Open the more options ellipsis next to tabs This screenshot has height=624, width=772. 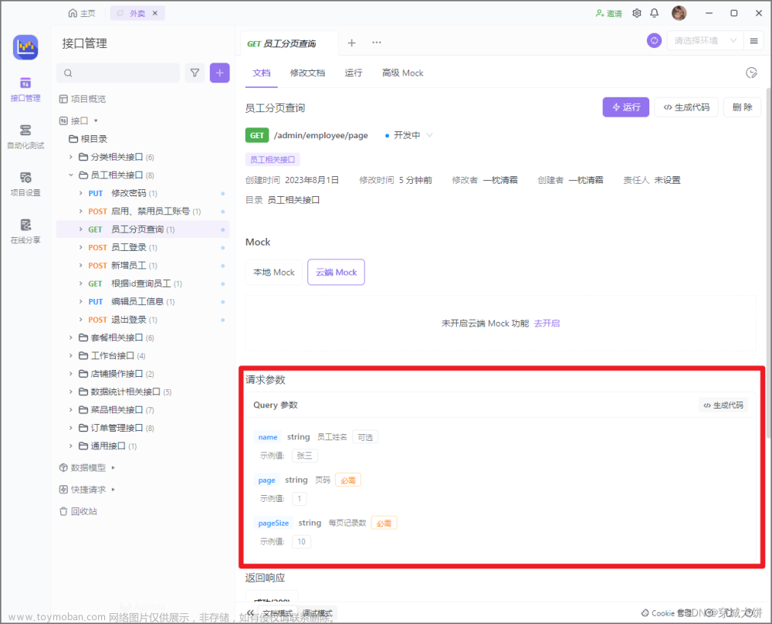(x=377, y=42)
